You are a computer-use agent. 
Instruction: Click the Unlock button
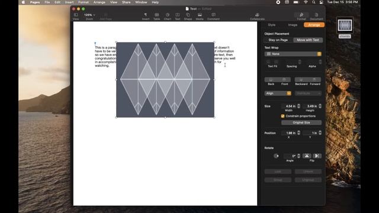(308, 172)
